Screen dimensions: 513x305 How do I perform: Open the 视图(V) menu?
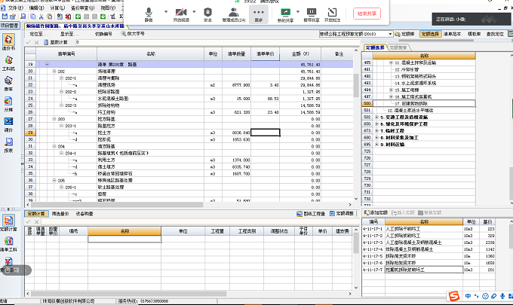[108, 8]
